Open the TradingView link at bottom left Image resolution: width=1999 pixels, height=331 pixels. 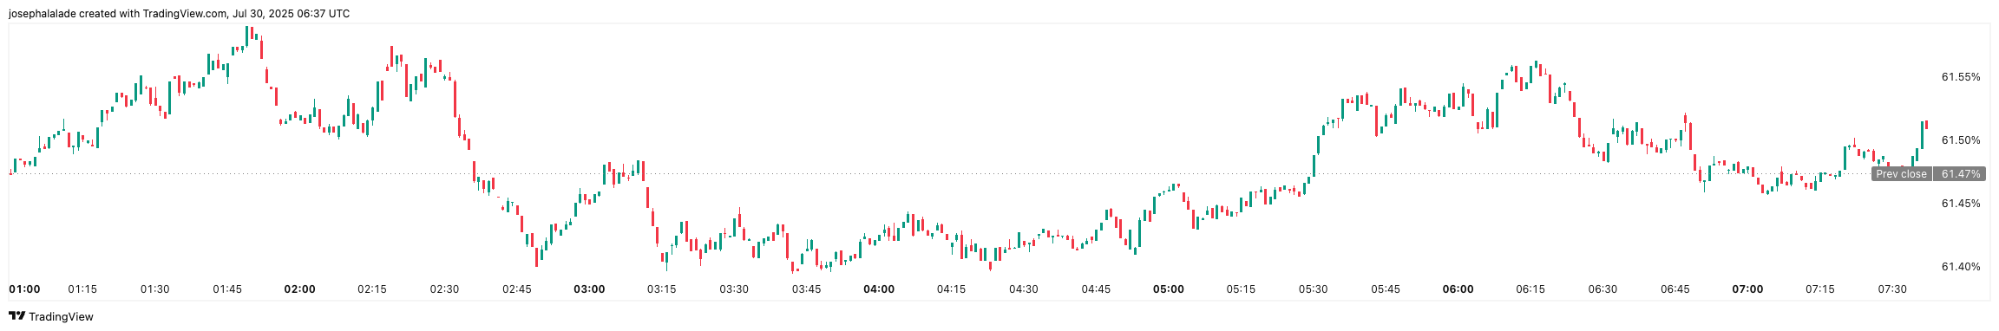click(x=51, y=316)
